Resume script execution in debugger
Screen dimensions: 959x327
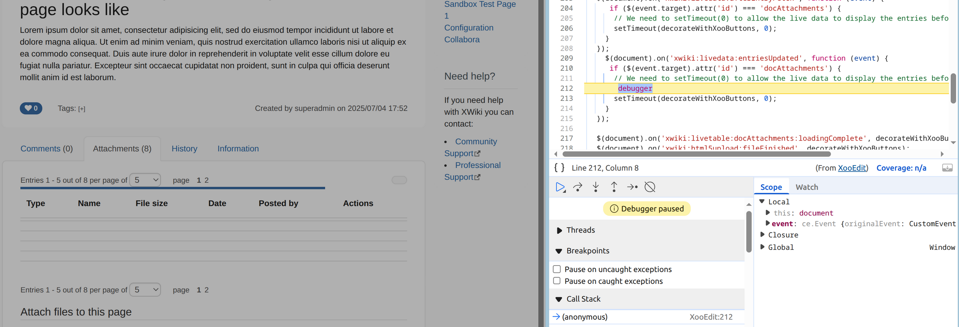pyautogui.click(x=560, y=187)
